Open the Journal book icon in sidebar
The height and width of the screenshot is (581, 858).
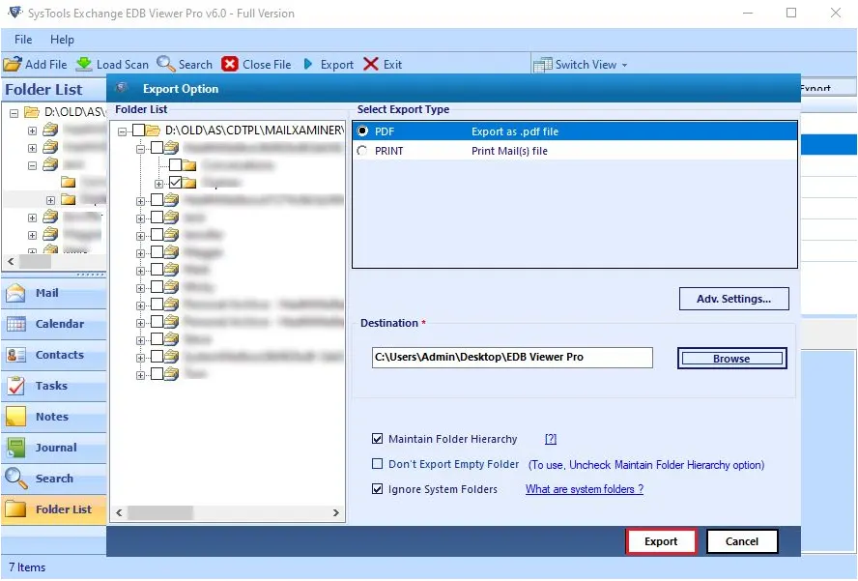click(x=15, y=448)
